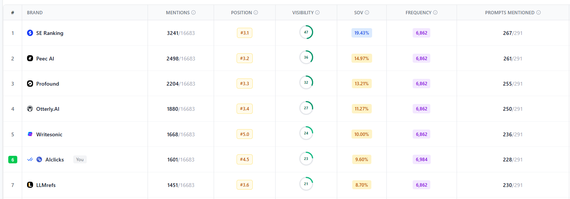Click LLMrefs visibility ring showing 21
Image resolution: width=570 pixels, height=199 pixels.
(306, 184)
